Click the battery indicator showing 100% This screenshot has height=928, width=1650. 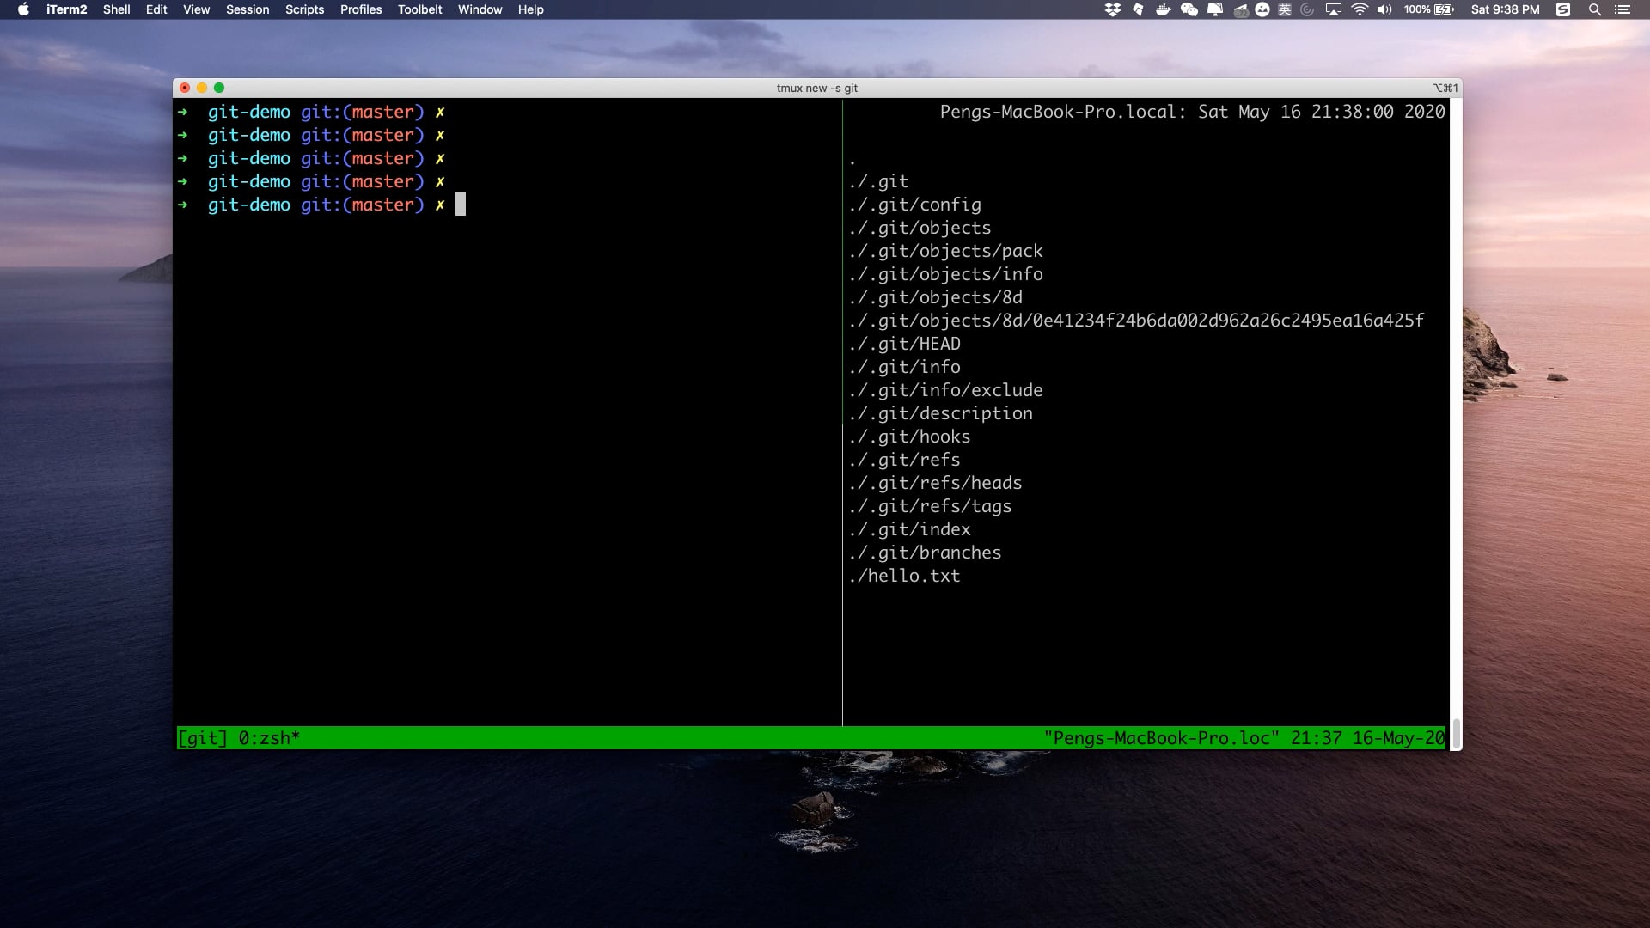tap(1427, 9)
